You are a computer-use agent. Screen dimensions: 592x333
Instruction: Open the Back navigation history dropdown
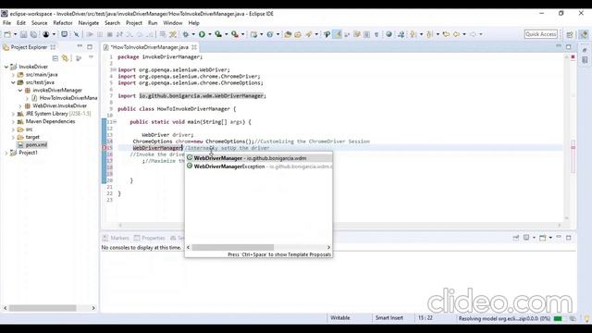[x=464, y=34]
